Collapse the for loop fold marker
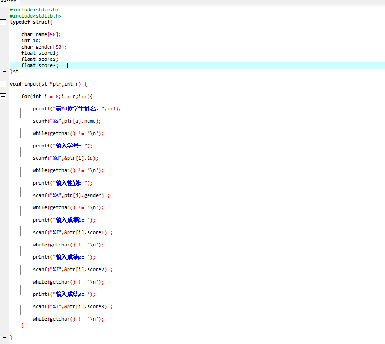 click(x=3, y=96)
